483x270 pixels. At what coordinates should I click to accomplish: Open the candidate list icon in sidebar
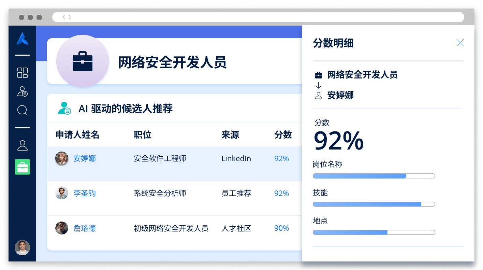[23, 91]
